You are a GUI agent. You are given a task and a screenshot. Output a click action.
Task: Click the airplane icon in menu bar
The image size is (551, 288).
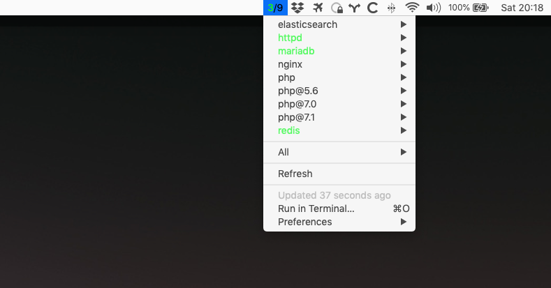click(318, 8)
